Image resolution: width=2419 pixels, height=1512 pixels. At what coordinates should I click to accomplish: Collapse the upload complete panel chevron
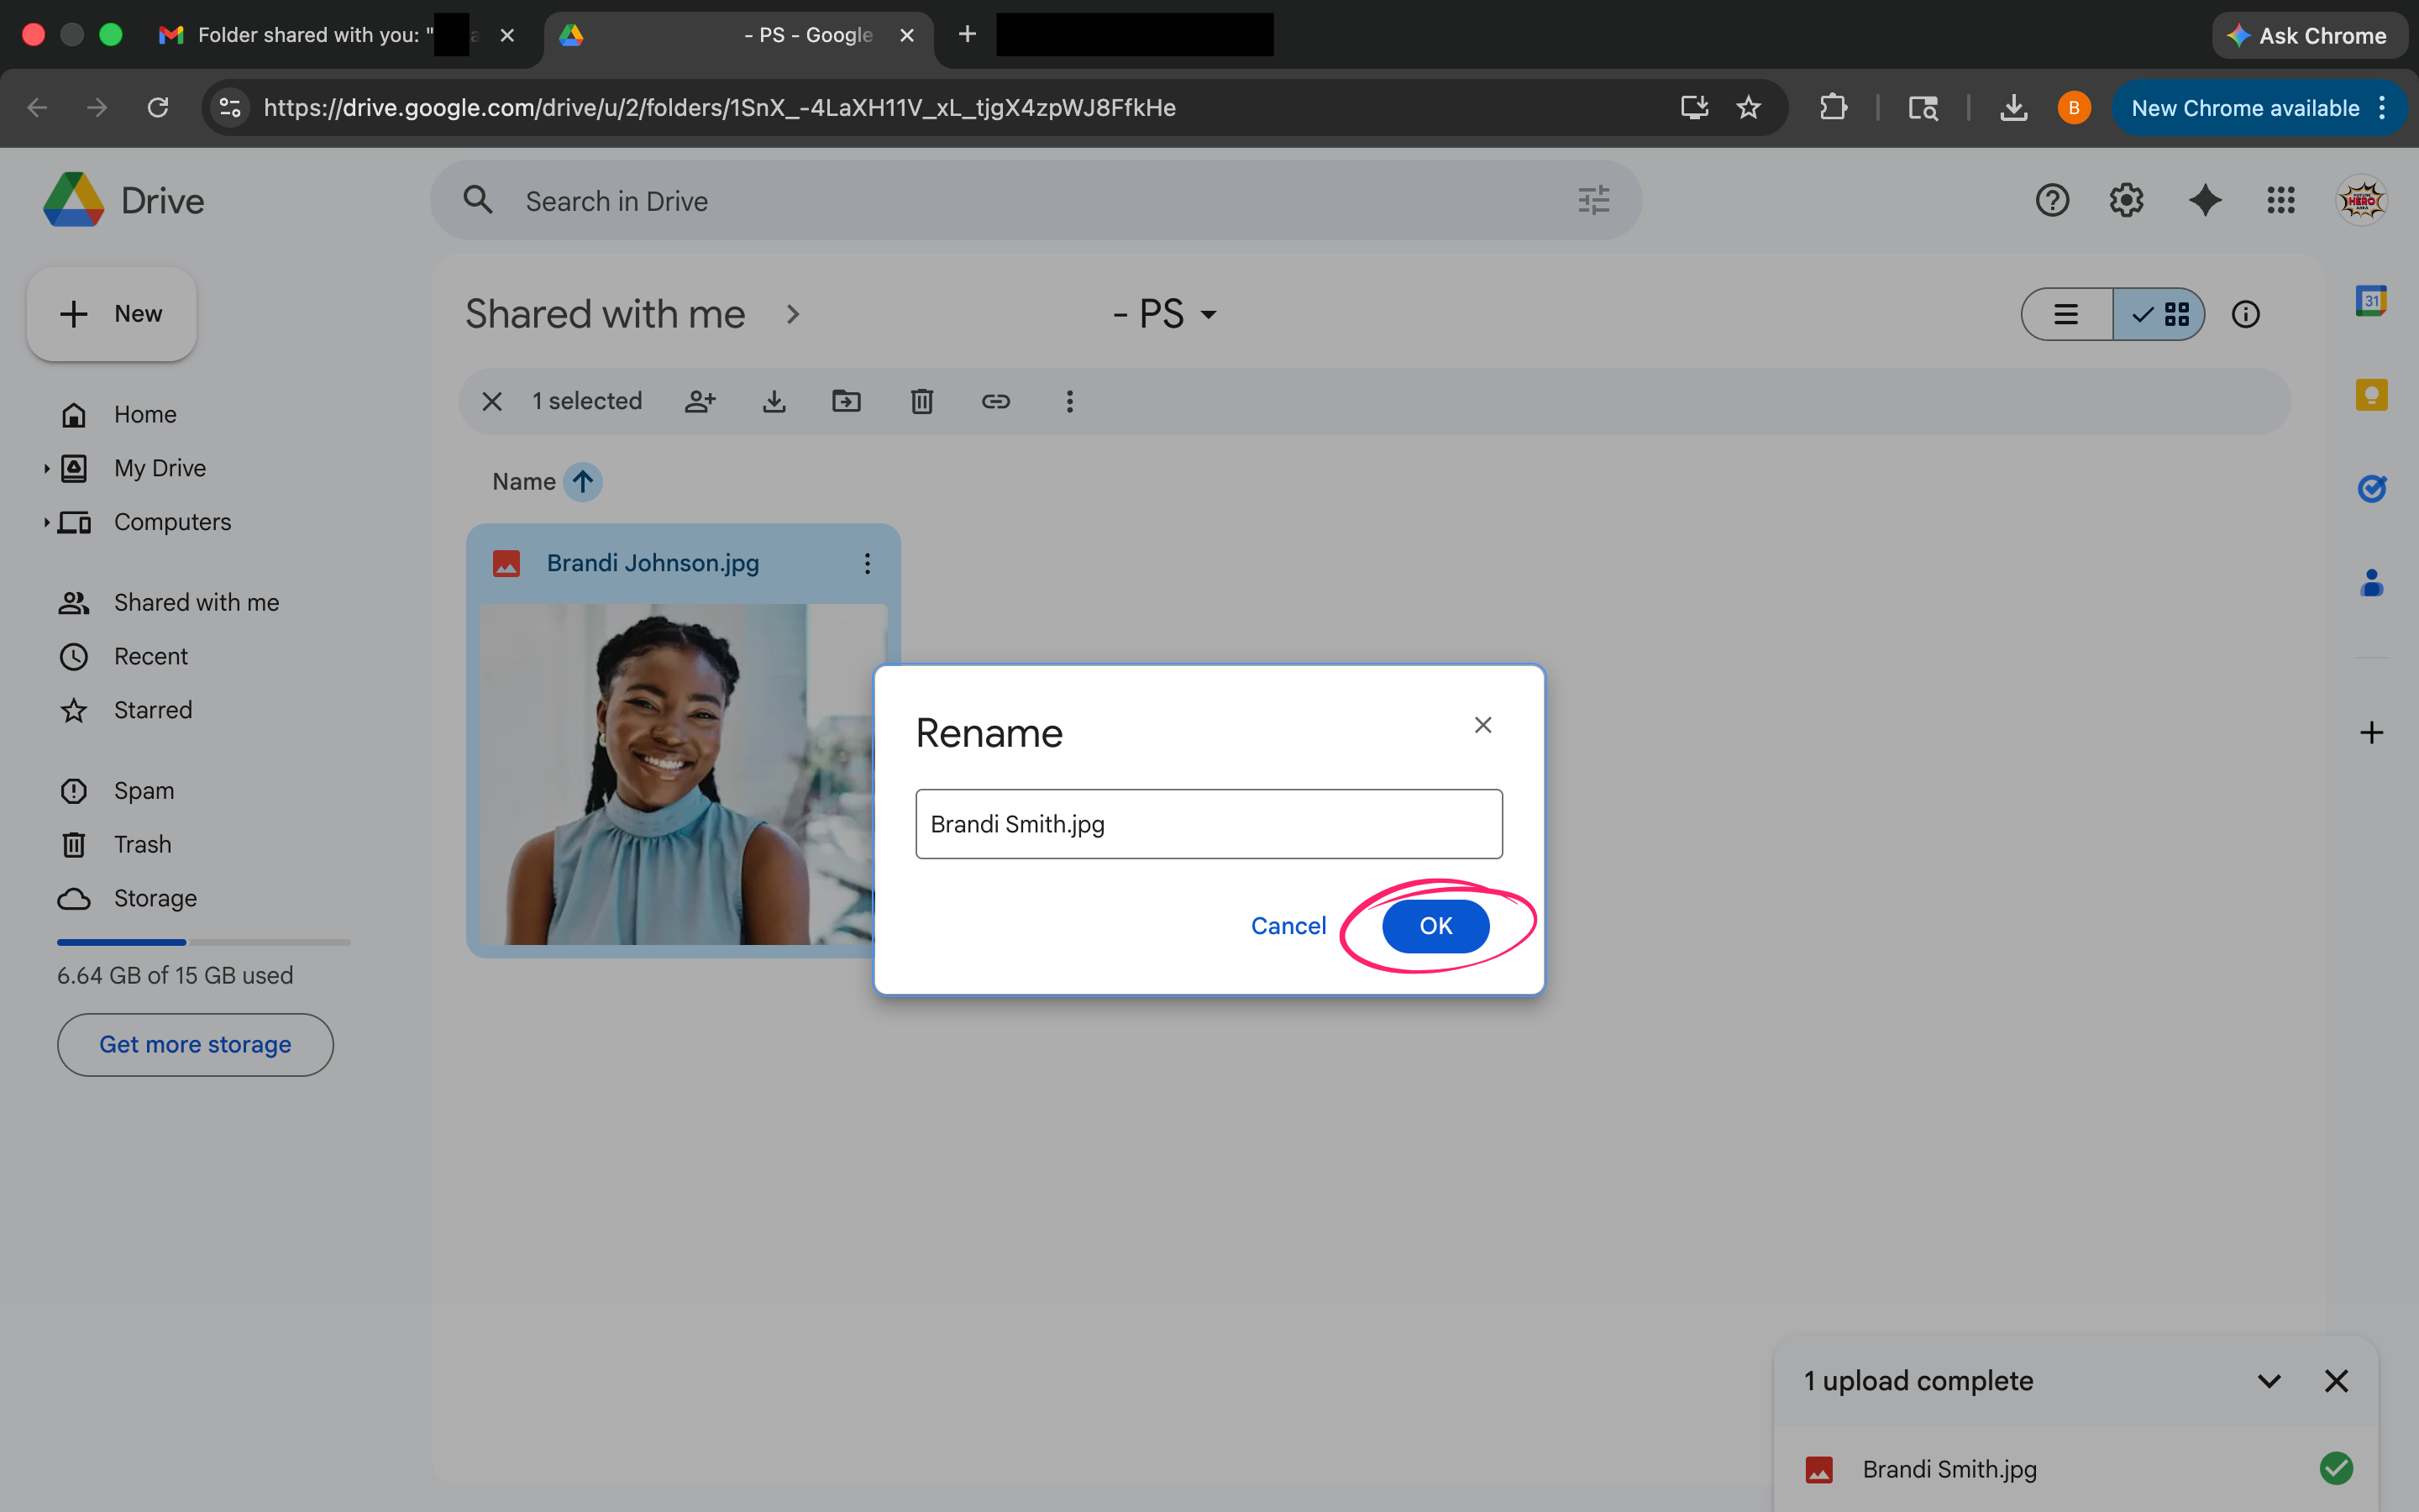point(2269,1381)
